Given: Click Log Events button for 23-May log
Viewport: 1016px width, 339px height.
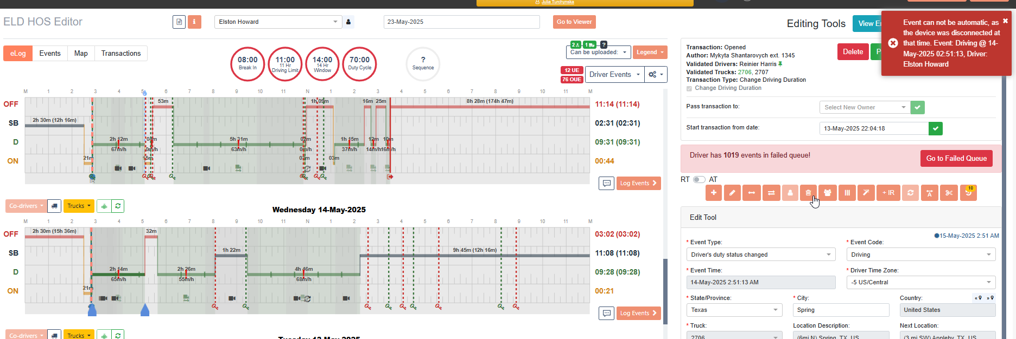Looking at the screenshot, I should pyautogui.click(x=638, y=183).
